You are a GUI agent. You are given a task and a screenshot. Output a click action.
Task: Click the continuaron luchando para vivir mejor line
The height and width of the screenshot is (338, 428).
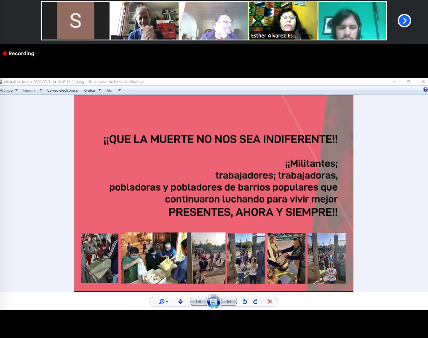[251, 200]
